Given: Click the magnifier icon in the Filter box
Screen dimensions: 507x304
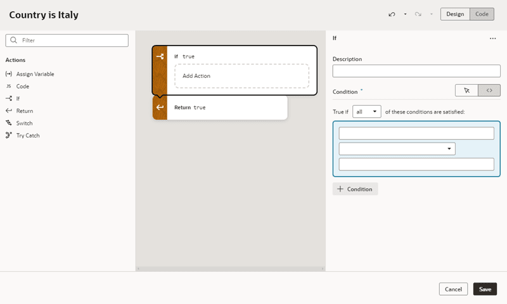Looking at the screenshot, I should 13,40.
